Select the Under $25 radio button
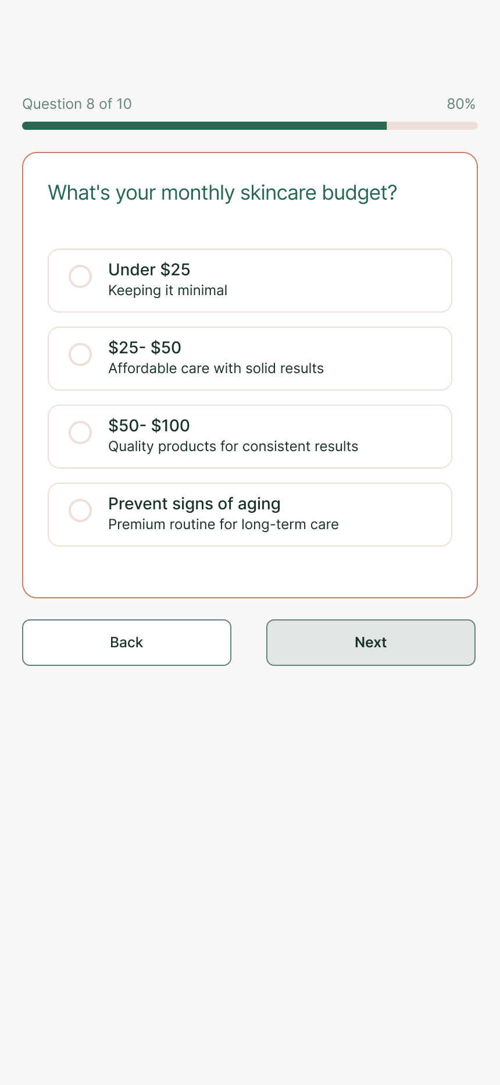The width and height of the screenshot is (500, 1085). (80, 276)
